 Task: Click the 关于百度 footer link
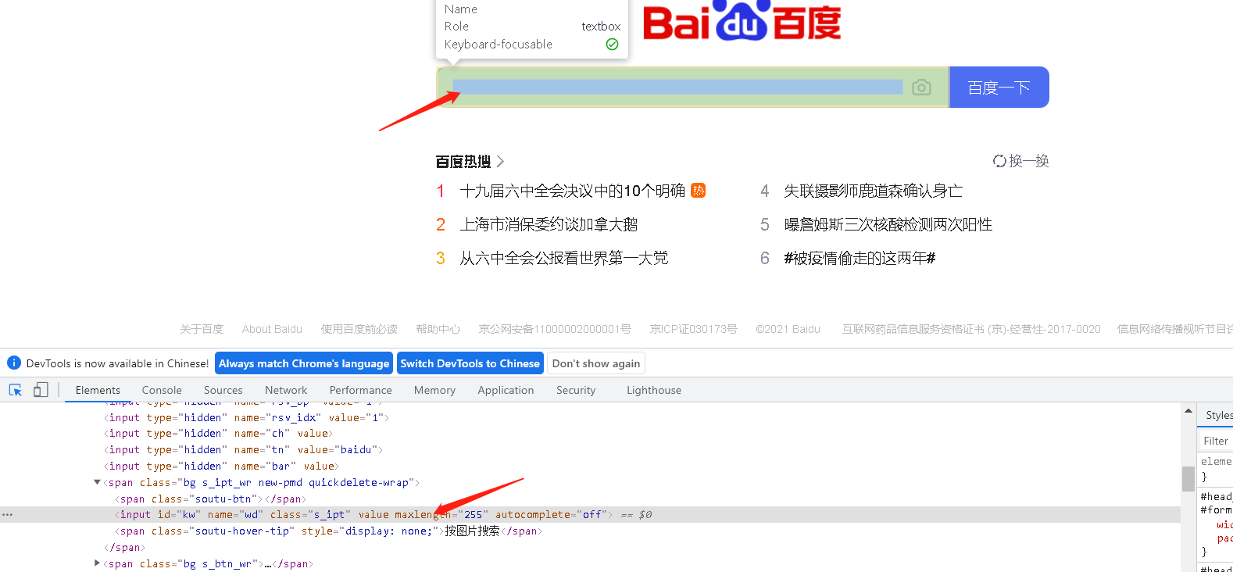(x=202, y=329)
